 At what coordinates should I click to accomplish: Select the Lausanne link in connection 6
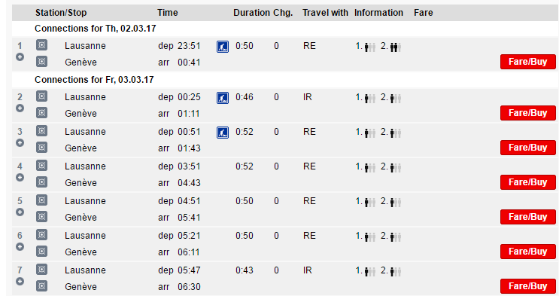pyautogui.click(x=85, y=236)
